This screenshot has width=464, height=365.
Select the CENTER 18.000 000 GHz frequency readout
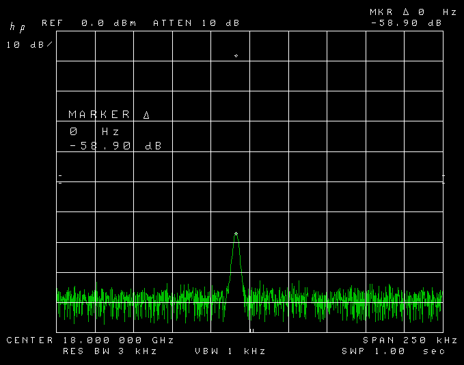(x=90, y=340)
